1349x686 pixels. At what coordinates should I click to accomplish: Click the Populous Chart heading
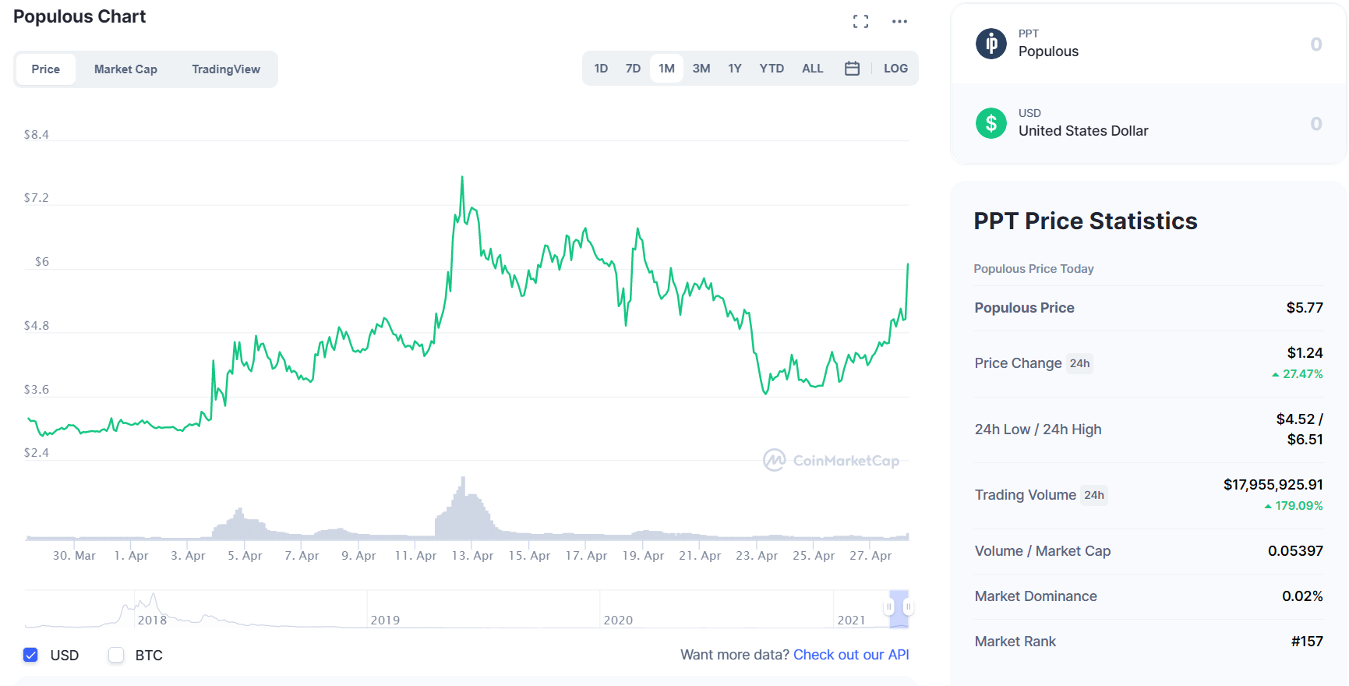coord(79,17)
